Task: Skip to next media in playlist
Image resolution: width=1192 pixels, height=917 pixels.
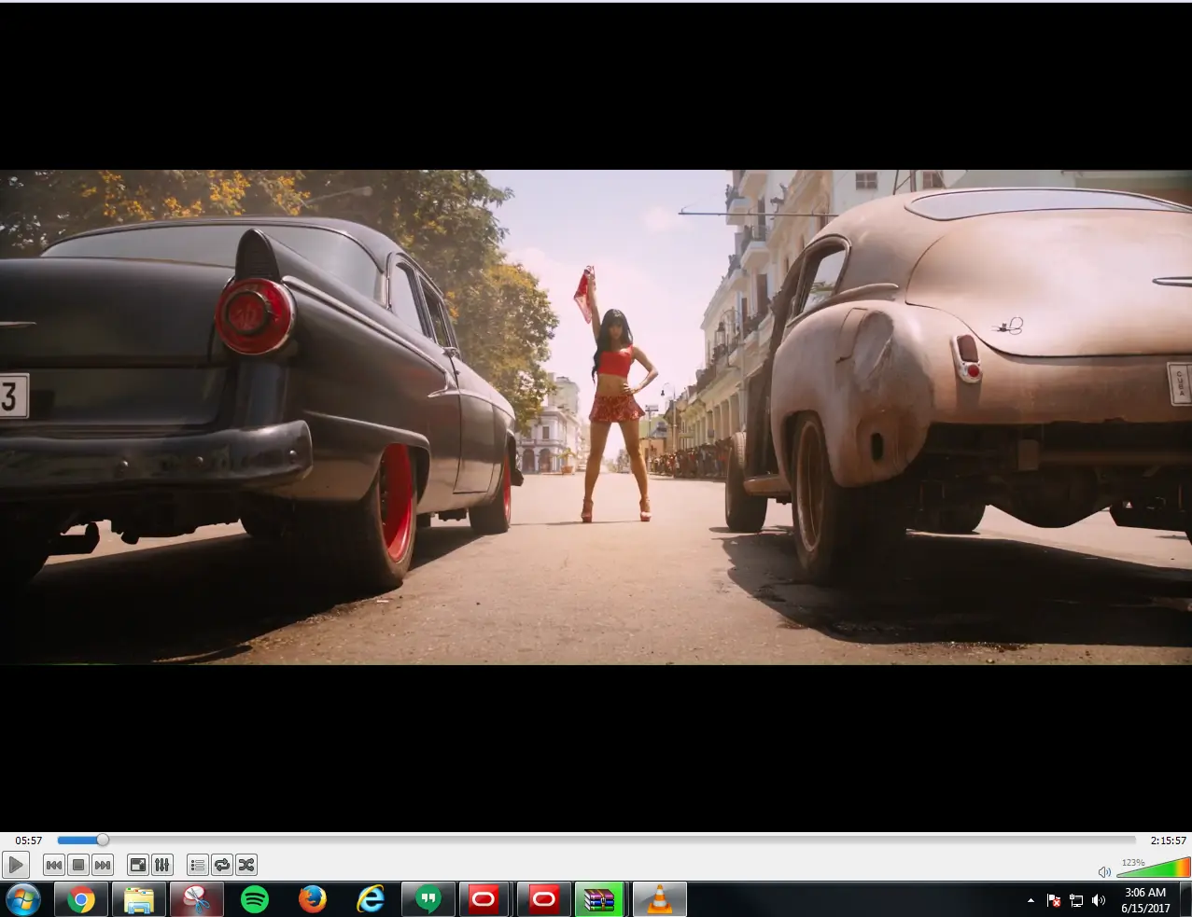Action: [x=103, y=865]
